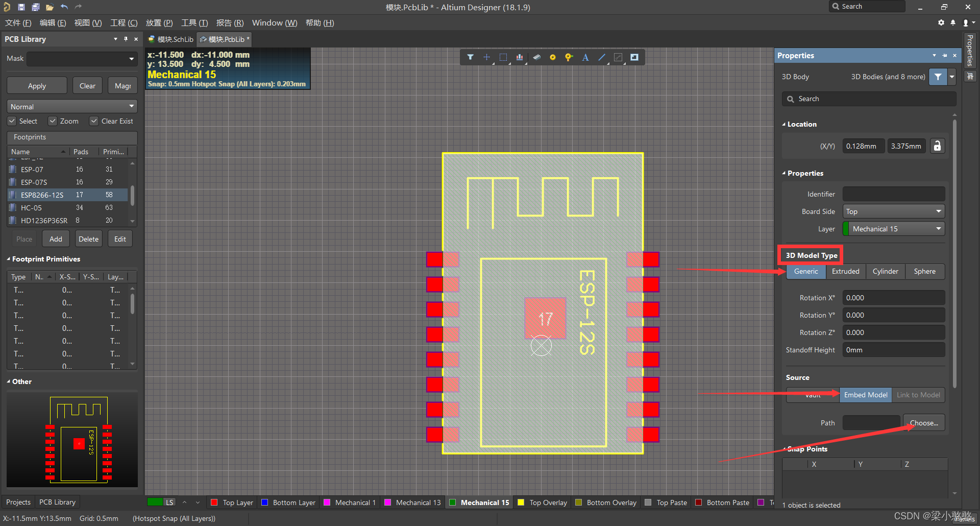Viewport: 980px width, 526px height.
Task: Open notifications bell icon
Action: 953,22
